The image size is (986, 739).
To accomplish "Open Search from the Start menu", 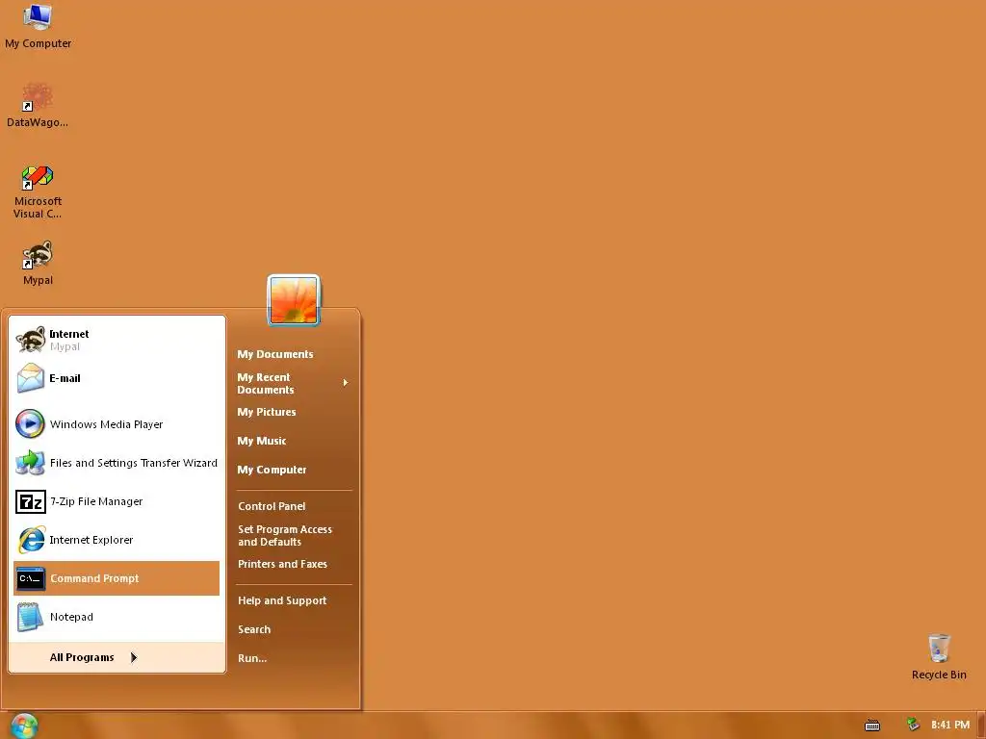I will click(x=293, y=629).
